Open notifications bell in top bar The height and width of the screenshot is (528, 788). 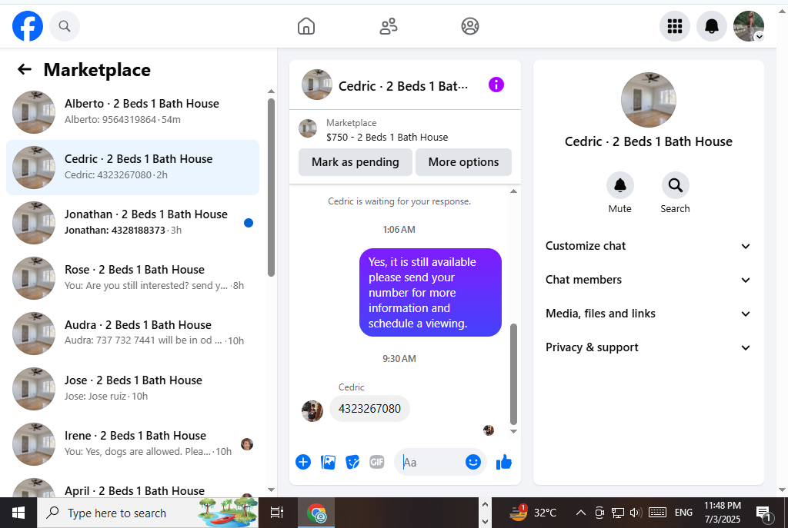pos(711,26)
